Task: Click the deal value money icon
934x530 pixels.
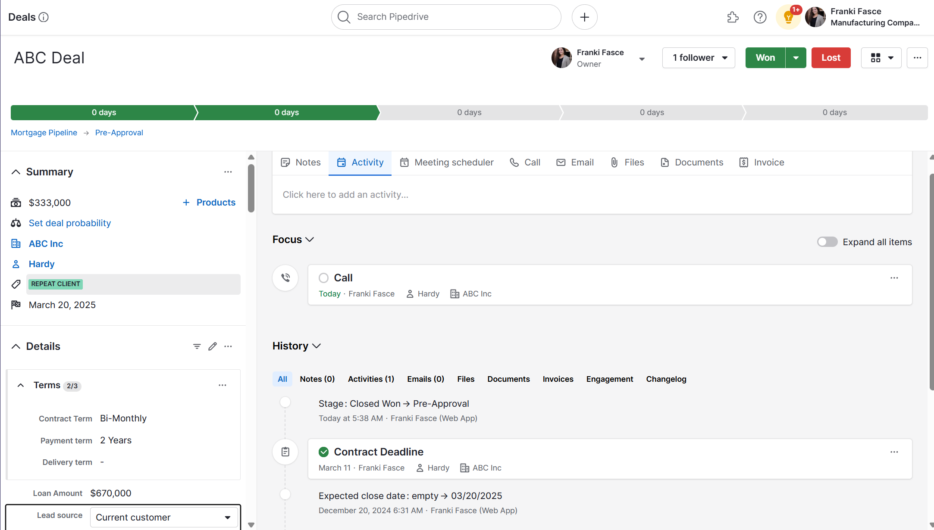Action: (16, 203)
